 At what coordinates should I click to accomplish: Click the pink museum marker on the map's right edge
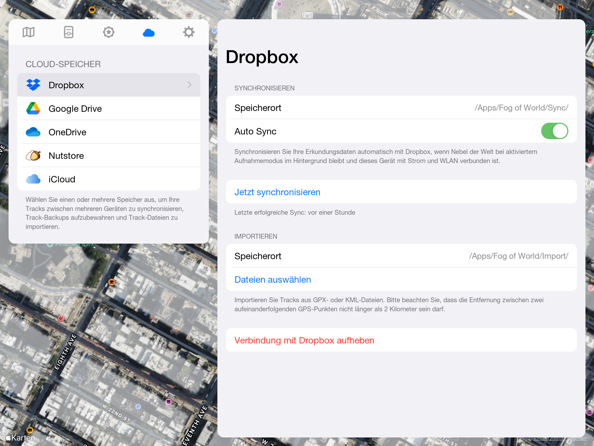pos(589,412)
